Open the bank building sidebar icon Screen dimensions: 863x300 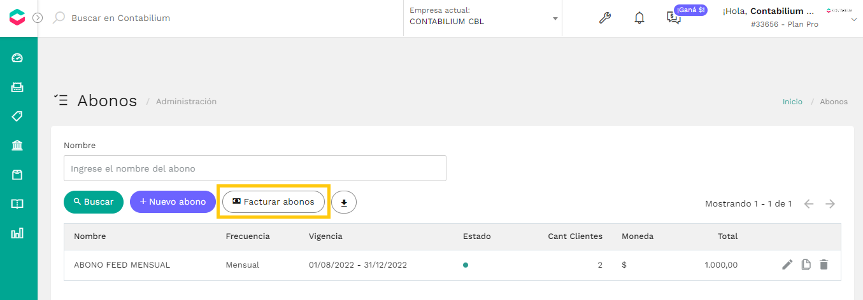(17, 146)
